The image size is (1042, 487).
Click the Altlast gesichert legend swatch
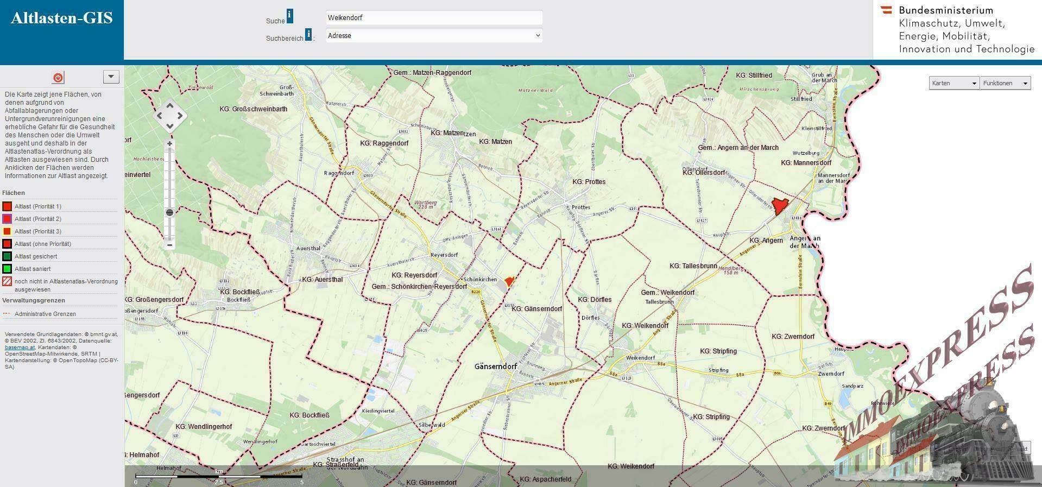tap(7, 256)
